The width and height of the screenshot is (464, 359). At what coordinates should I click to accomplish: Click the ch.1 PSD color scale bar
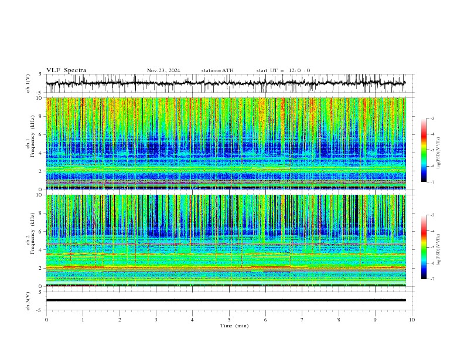(424, 150)
